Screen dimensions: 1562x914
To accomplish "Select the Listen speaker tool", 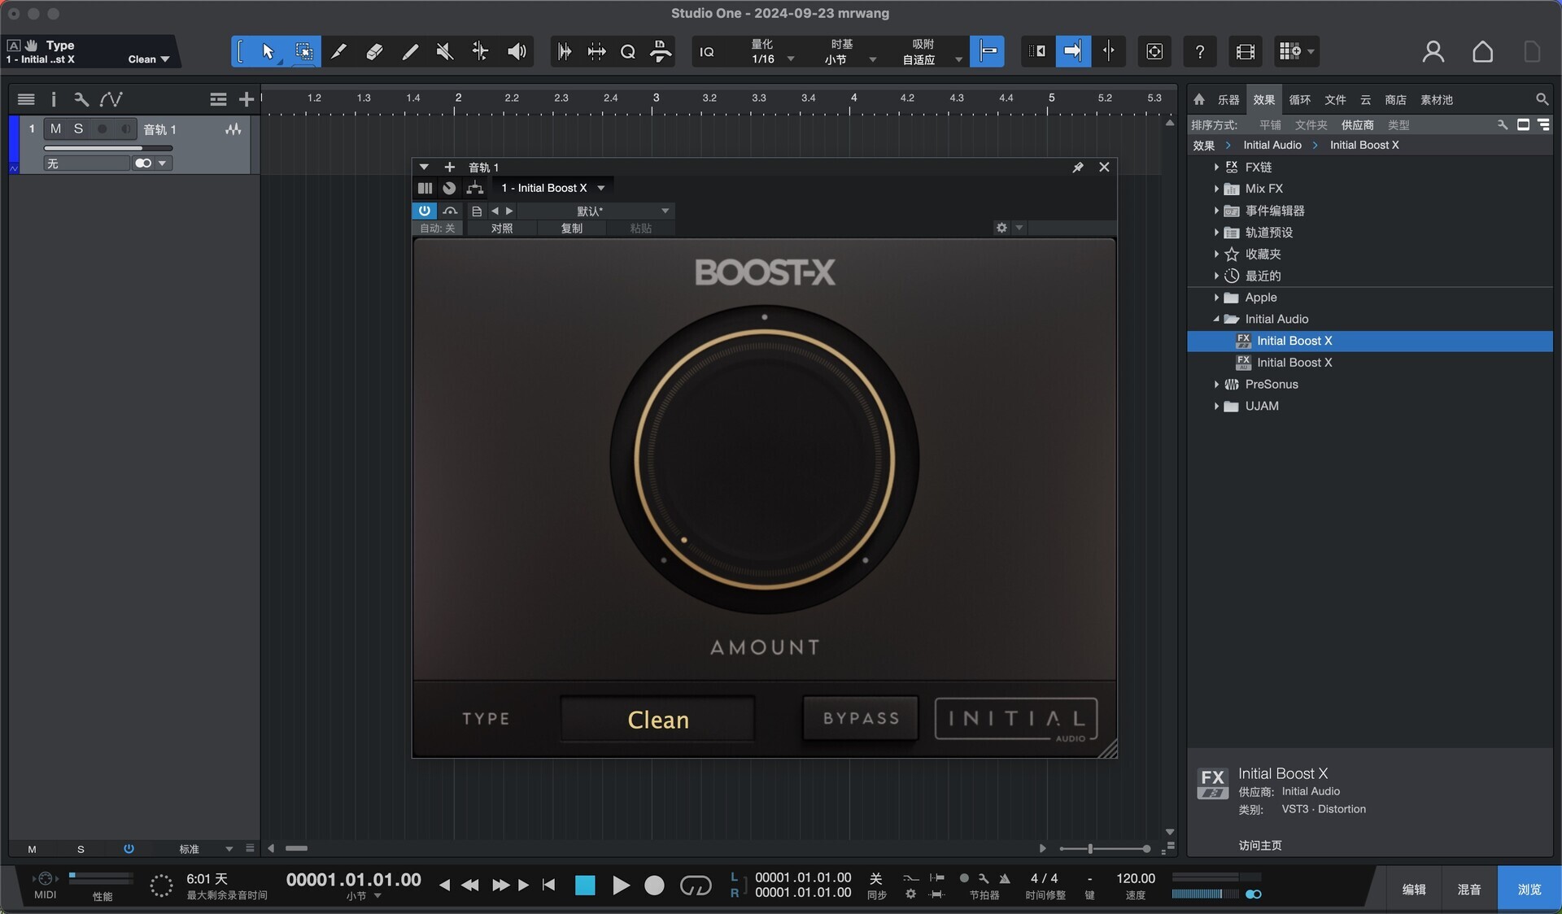I will tap(517, 51).
